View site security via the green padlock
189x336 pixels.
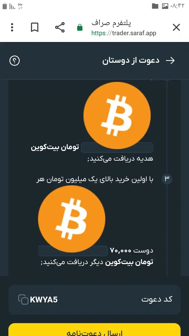80,27
